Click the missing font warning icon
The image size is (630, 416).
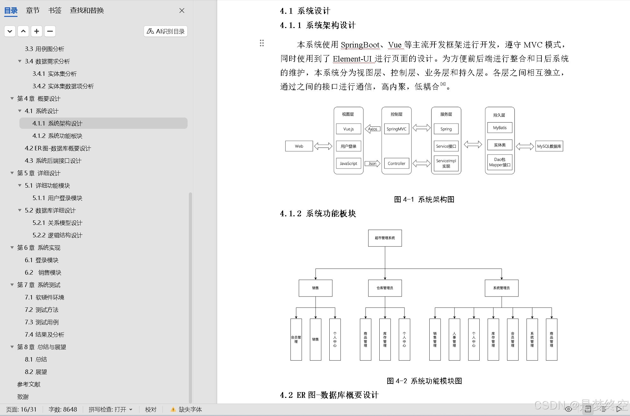point(173,410)
